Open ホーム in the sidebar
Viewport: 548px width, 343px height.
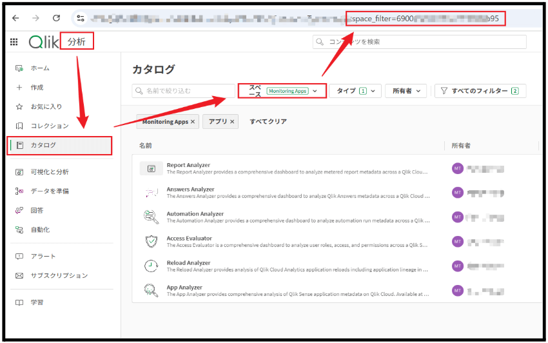pos(40,68)
